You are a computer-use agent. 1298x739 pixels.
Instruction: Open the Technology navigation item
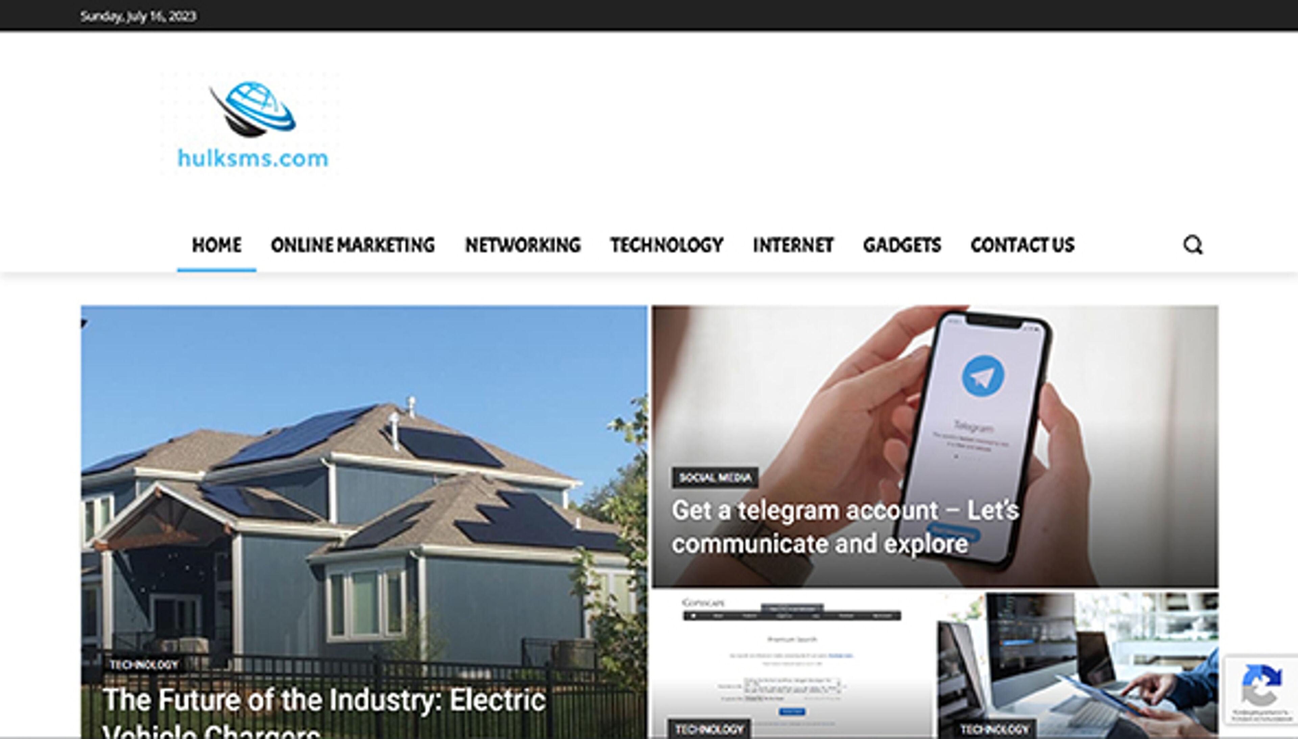point(667,245)
